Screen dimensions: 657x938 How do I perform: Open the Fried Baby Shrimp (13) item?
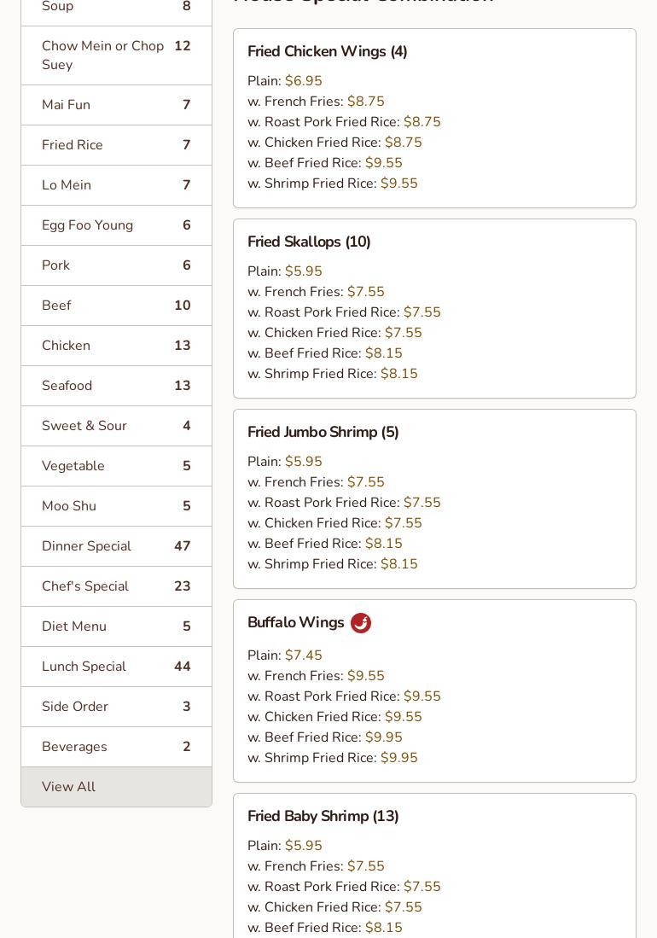pyautogui.click(x=323, y=817)
